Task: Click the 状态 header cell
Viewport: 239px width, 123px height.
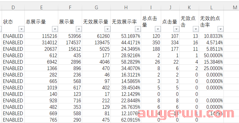Action: point(13,21)
